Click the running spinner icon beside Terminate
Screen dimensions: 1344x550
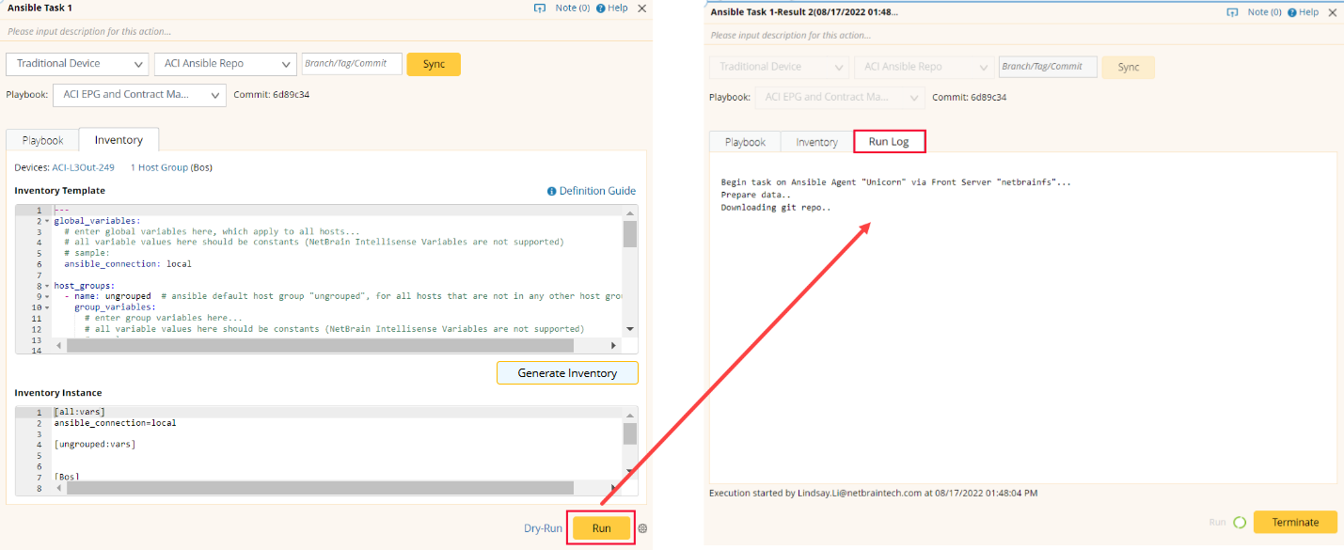[x=1240, y=522]
